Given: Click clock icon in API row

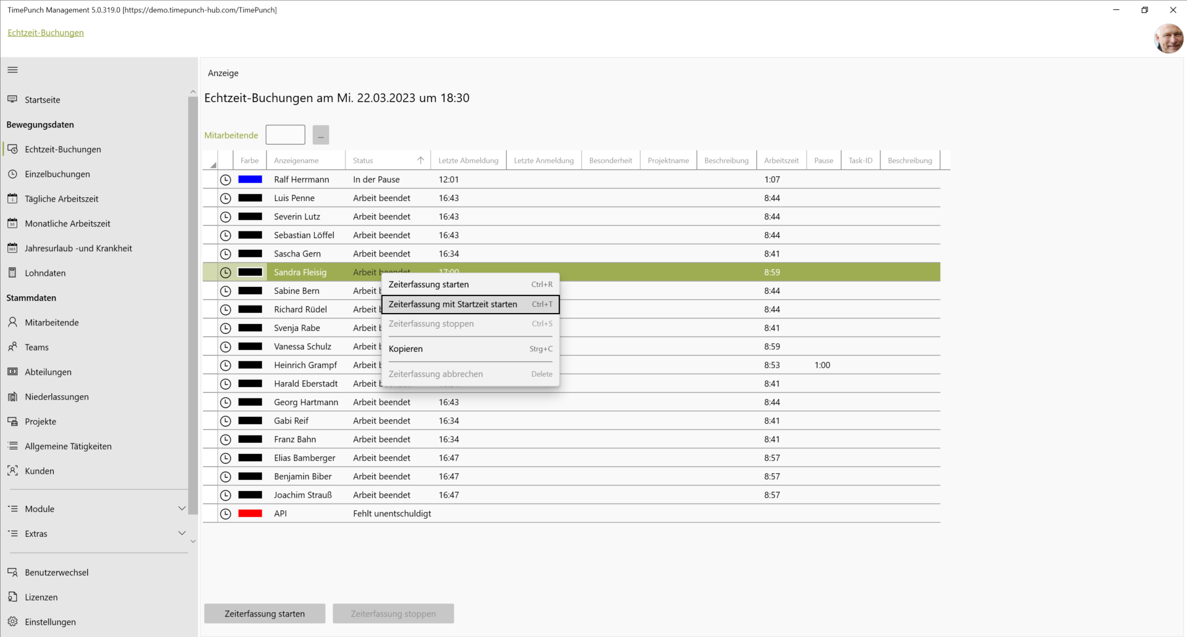Looking at the screenshot, I should [x=226, y=513].
